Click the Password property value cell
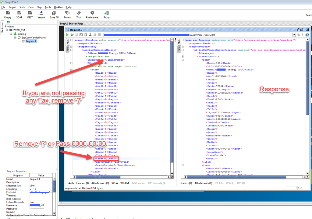The height and width of the screenshot is (219, 312). point(41,209)
